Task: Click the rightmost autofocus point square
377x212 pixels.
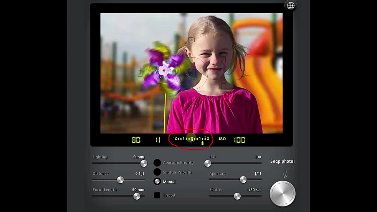Action: coord(243,73)
